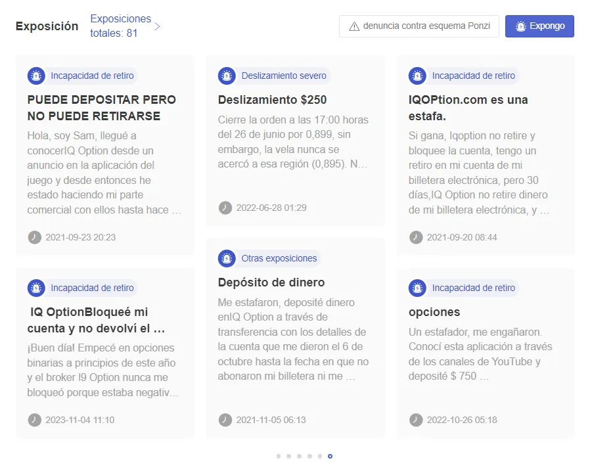Open denuncia contra esquema Ponzi button

point(419,26)
